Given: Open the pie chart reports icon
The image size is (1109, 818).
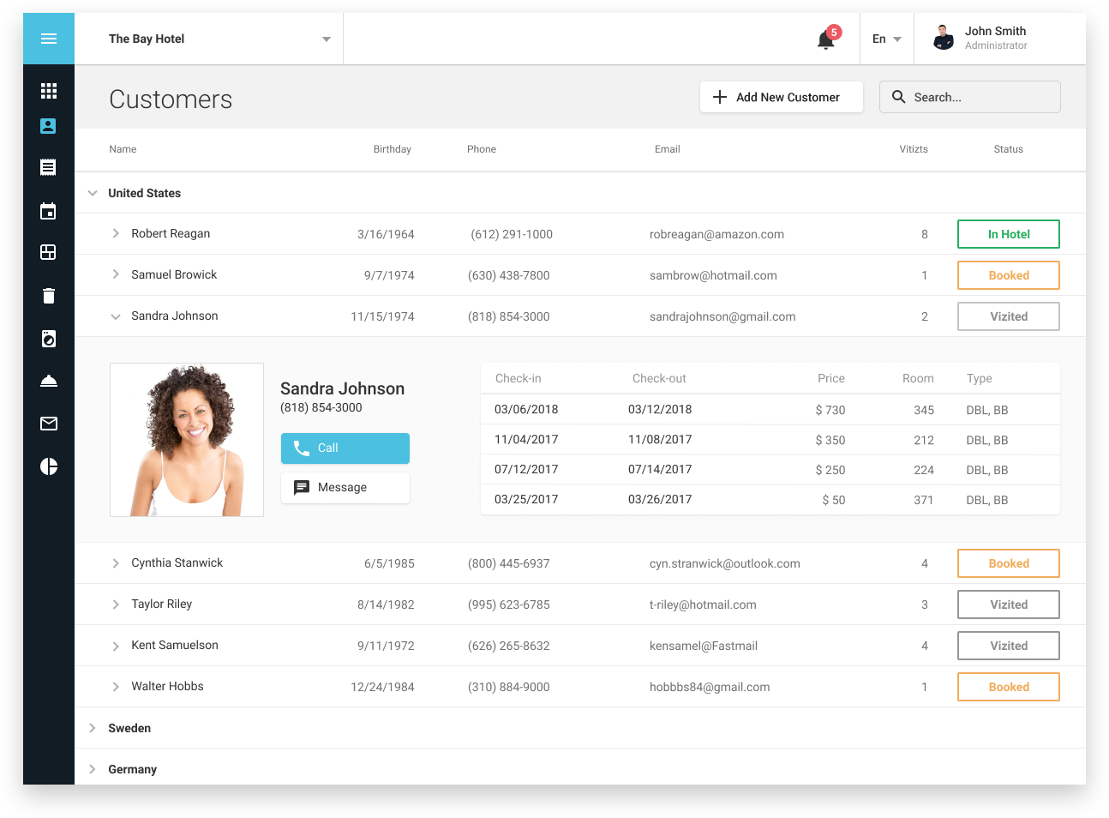Looking at the screenshot, I should (x=49, y=466).
